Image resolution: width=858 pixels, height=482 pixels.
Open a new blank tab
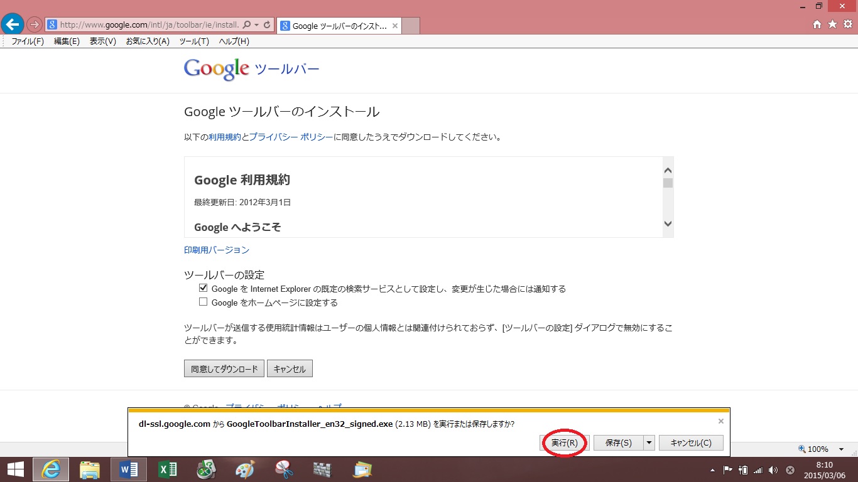pyautogui.click(x=410, y=26)
